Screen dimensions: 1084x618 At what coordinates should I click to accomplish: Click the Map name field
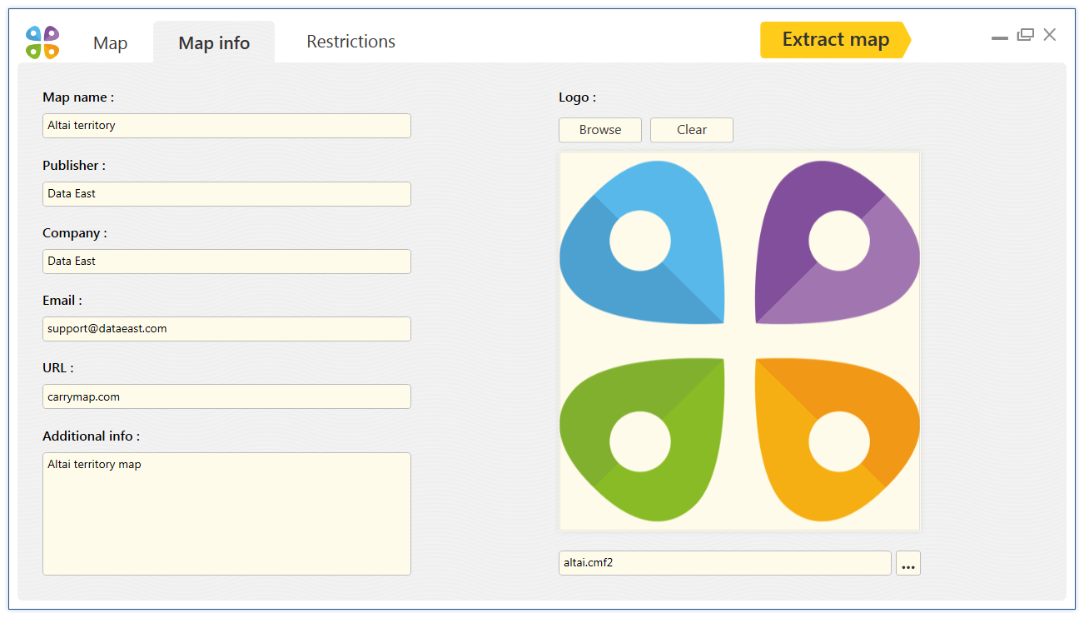226,126
